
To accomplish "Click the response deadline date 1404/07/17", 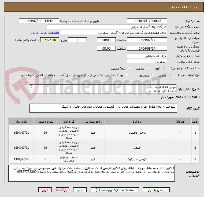I will click(147, 40).
